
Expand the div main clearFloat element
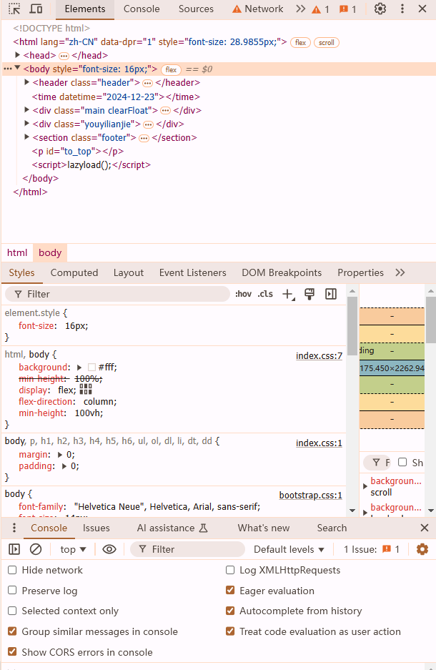[x=26, y=110]
